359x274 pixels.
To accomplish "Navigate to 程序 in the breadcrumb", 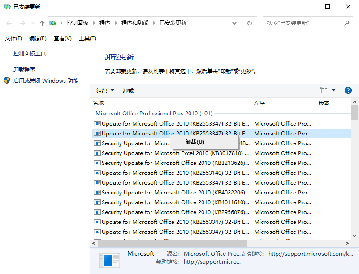I will (104, 23).
